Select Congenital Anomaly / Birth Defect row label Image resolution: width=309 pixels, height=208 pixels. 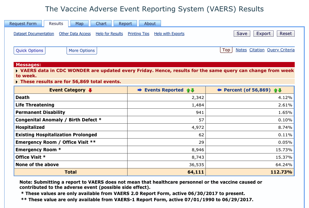pyautogui.click(x=58, y=120)
